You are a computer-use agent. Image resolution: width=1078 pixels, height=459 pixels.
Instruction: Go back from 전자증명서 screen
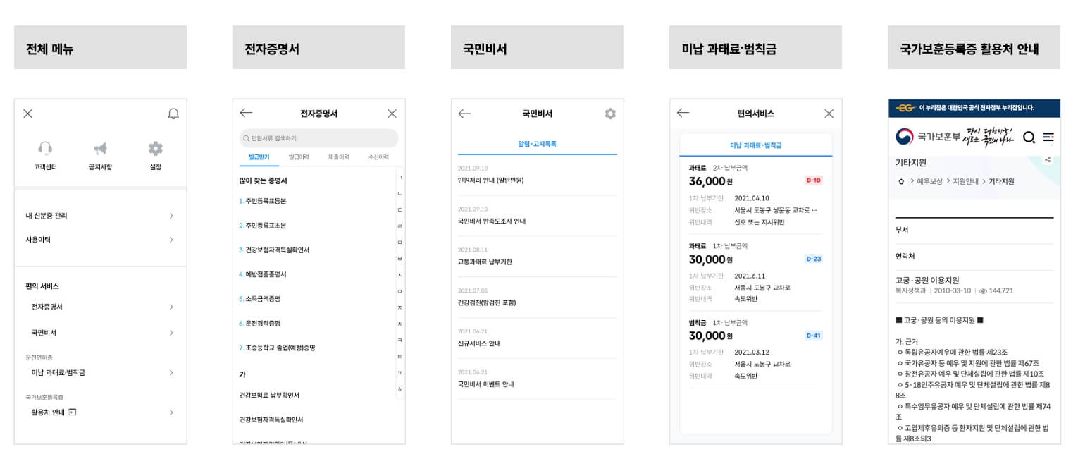pos(246,113)
